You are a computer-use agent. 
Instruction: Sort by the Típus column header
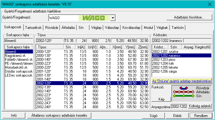click(x=50, y=47)
